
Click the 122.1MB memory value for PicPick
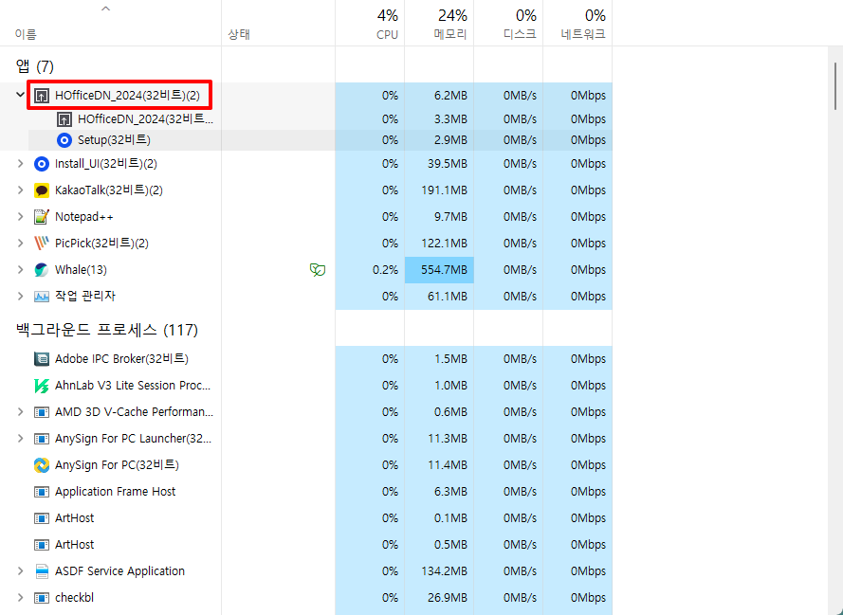[x=444, y=244]
